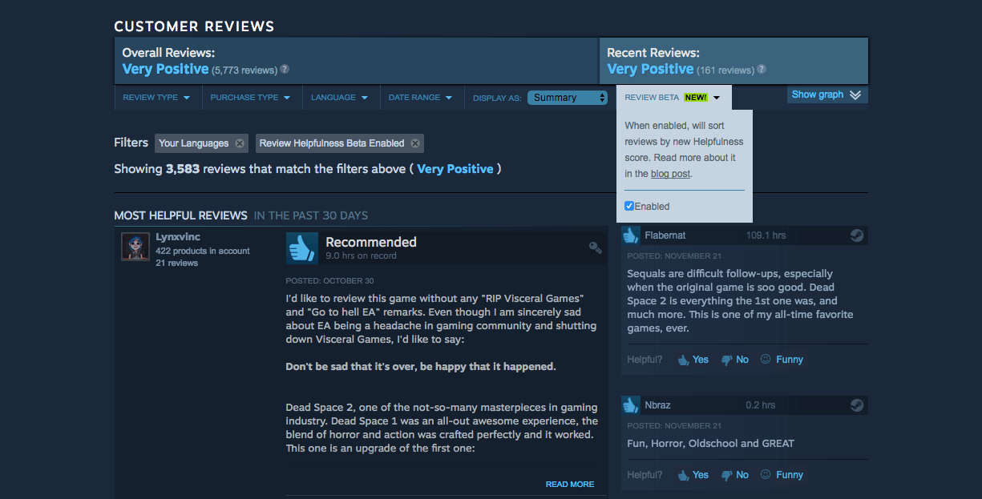Open the Date Range filter menu

(421, 98)
